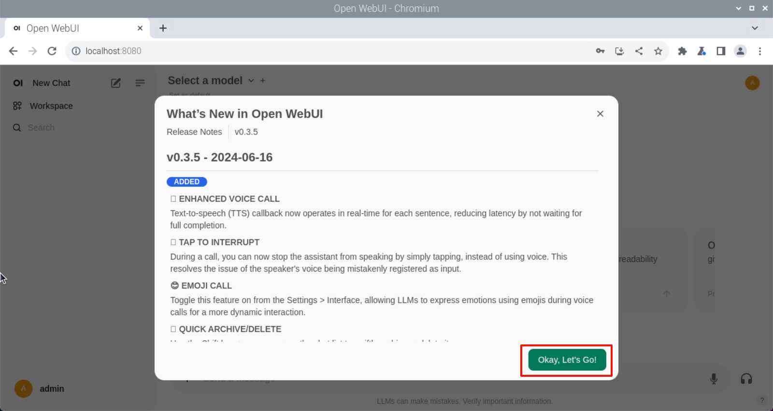The width and height of the screenshot is (773, 411).
Task: Select New Chat in the sidebar
Action: point(51,83)
